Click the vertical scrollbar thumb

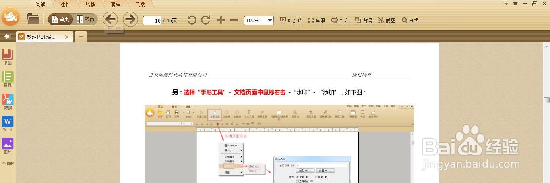point(546,100)
